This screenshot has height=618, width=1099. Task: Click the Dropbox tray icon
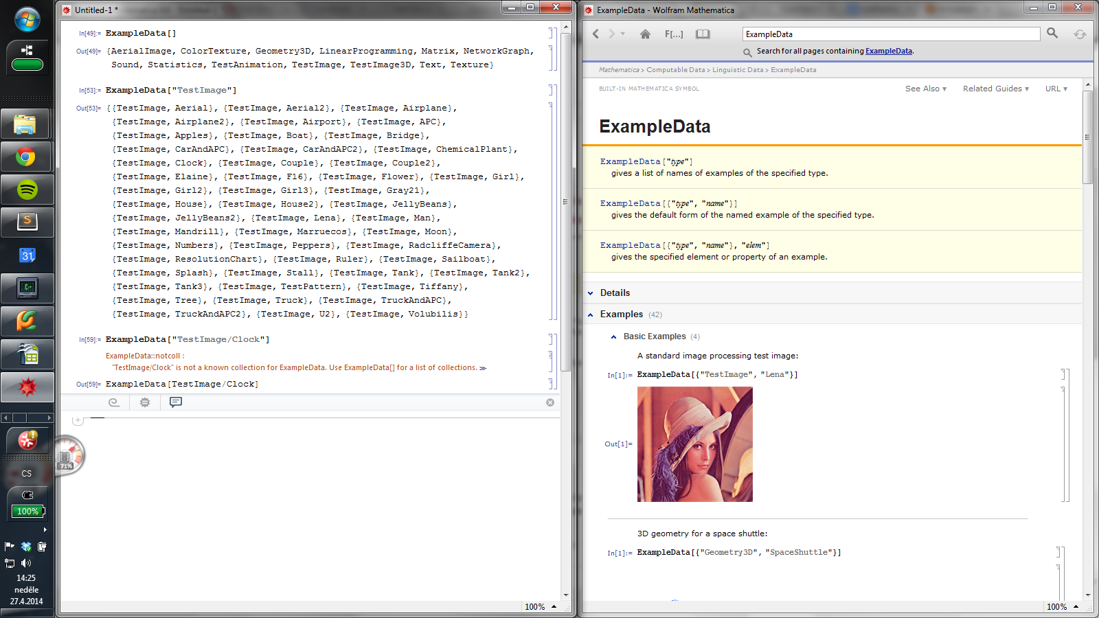coord(26,547)
